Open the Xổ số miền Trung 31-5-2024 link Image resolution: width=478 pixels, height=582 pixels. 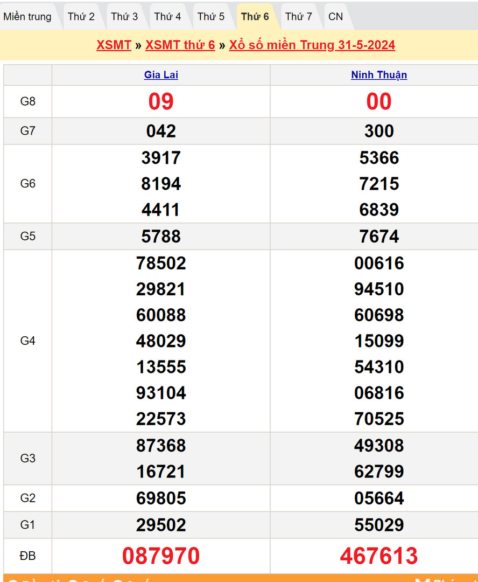312,45
